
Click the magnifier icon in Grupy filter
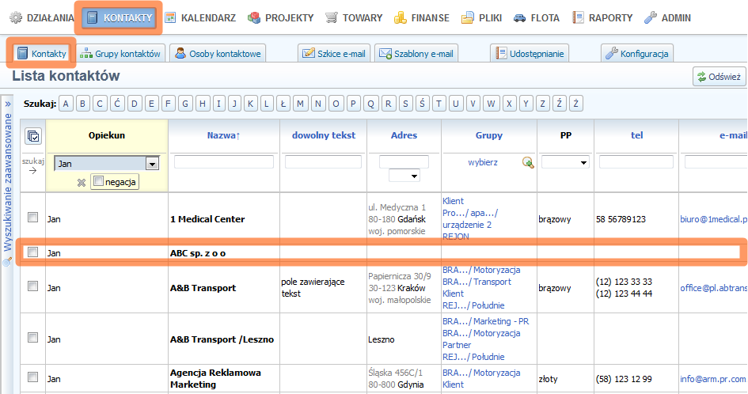528,162
